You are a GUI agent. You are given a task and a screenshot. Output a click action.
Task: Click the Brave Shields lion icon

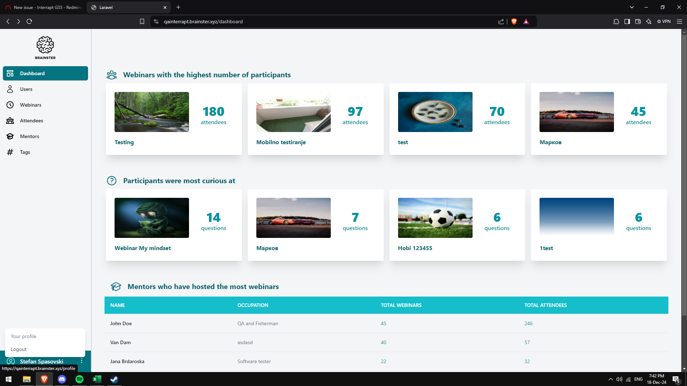(514, 21)
